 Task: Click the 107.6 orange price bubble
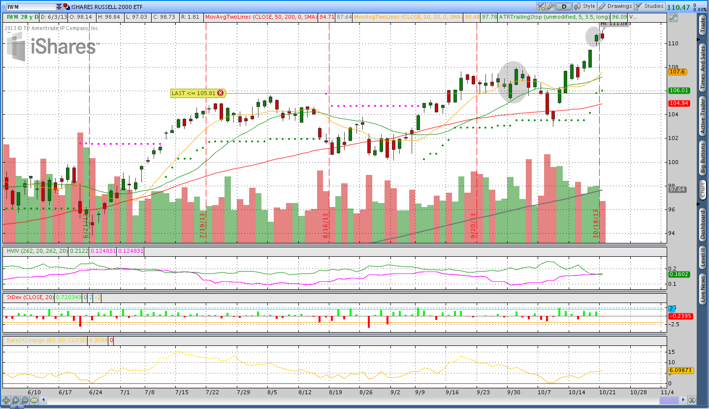click(x=678, y=71)
